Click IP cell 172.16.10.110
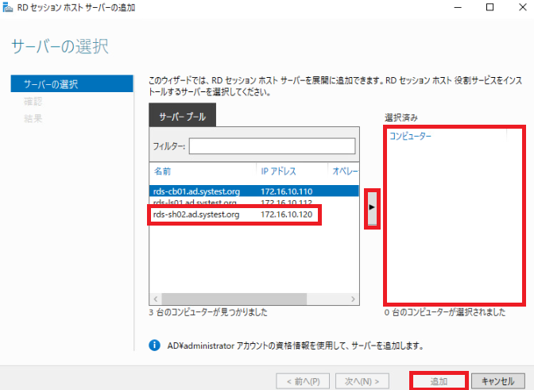534x390 pixels. [286, 191]
